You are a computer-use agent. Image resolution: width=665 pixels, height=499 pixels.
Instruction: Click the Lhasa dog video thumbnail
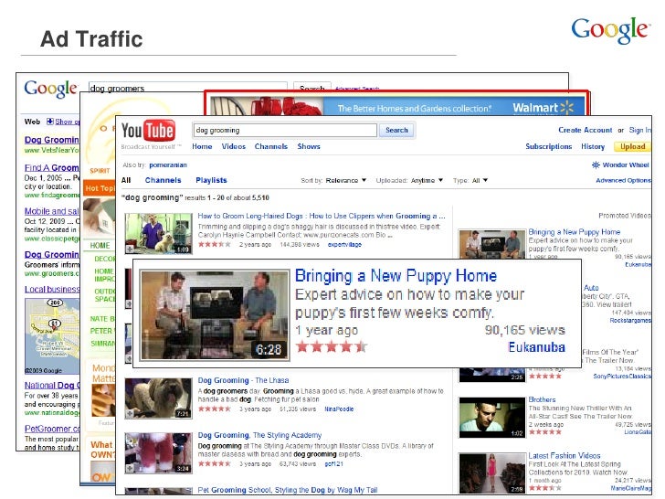[158, 398]
